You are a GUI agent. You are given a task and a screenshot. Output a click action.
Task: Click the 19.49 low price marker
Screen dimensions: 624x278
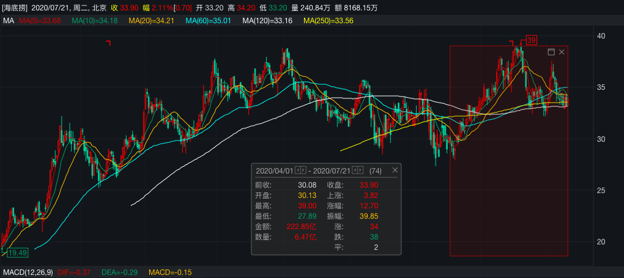[x=18, y=252]
